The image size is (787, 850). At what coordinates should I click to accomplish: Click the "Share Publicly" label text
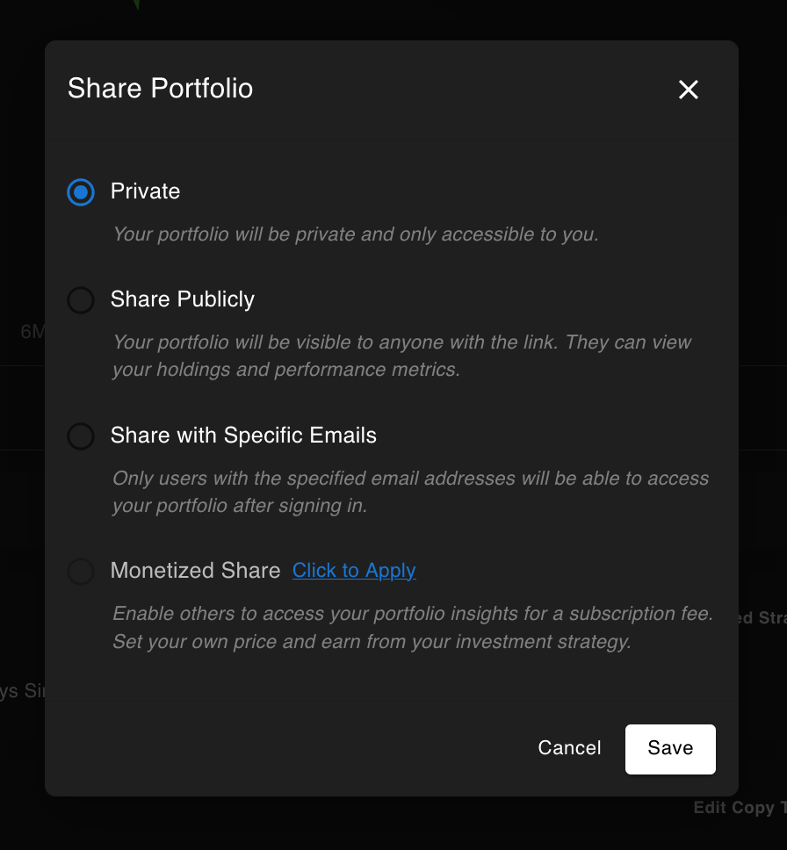click(x=183, y=299)
